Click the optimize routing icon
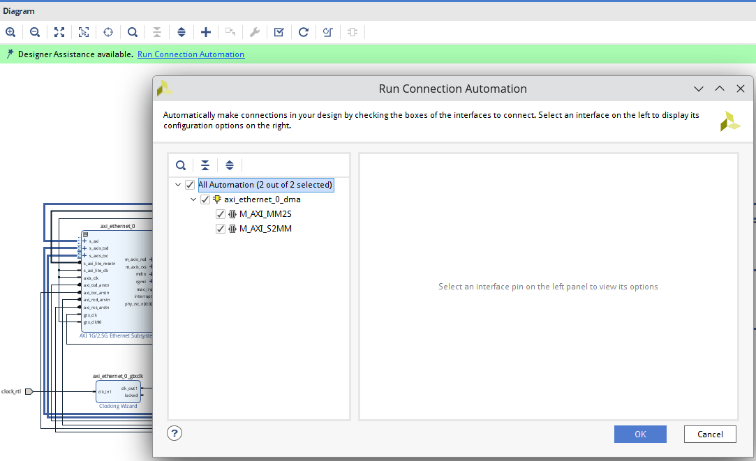This screenshot has height=461, width=756. tap(353, 32)
